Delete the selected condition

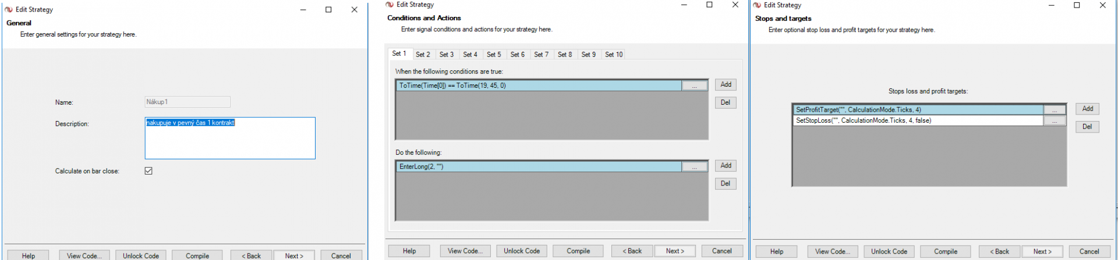click(726, 103)
